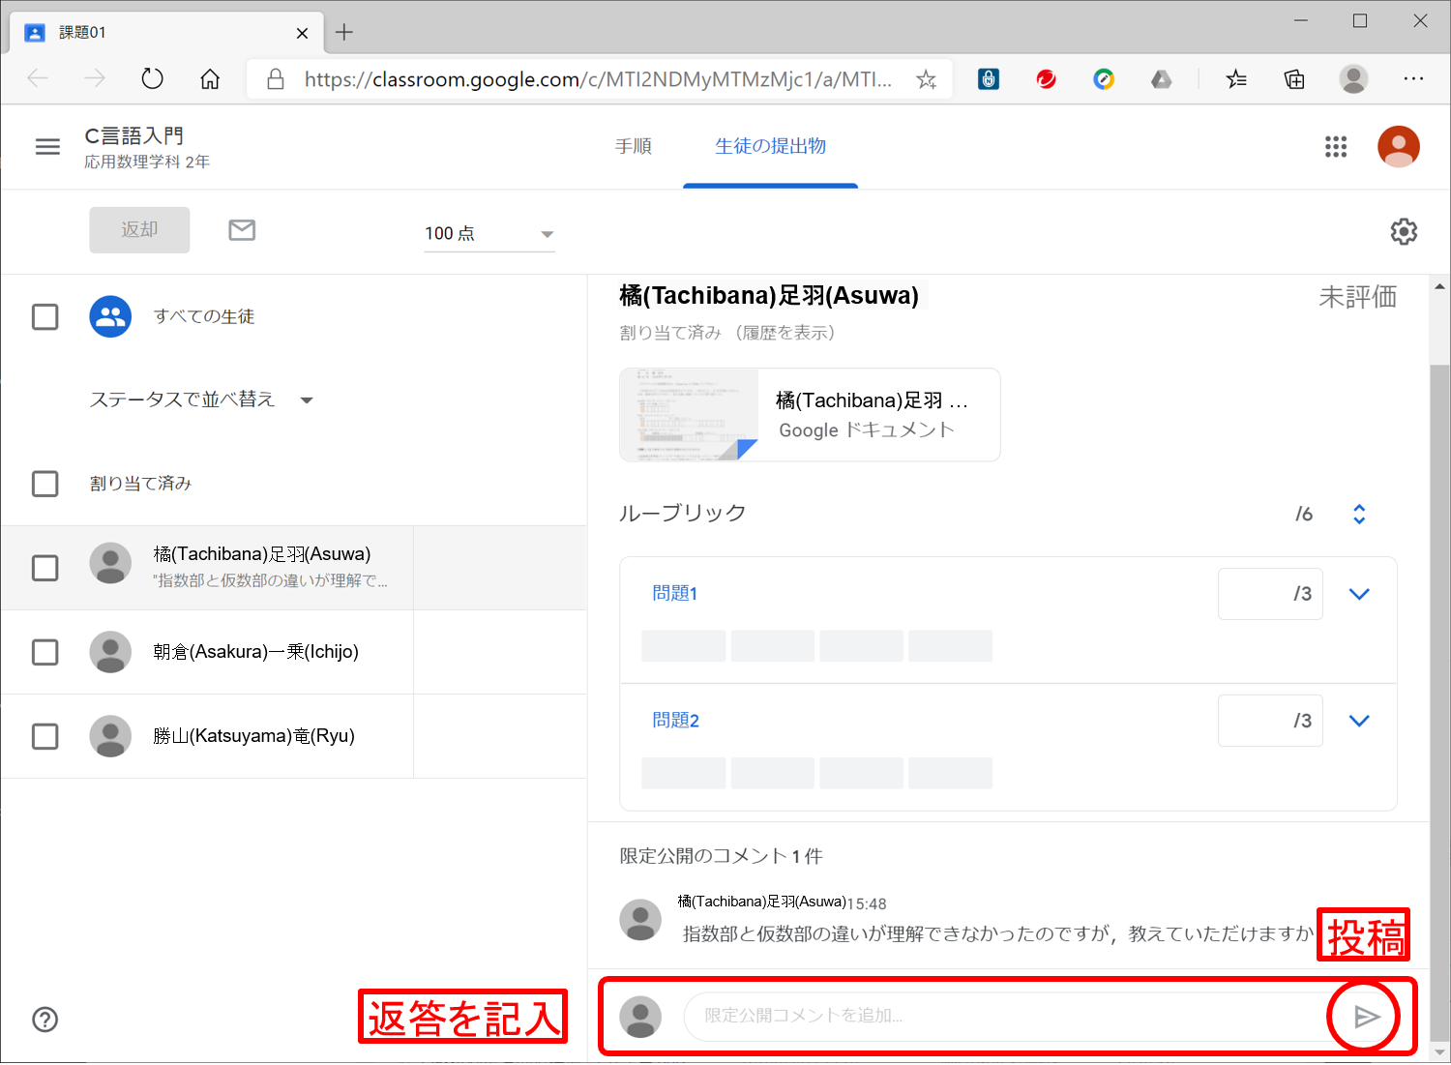Open the help question mark icon
This screenshot has height=1065, width=1451.
45,1020
